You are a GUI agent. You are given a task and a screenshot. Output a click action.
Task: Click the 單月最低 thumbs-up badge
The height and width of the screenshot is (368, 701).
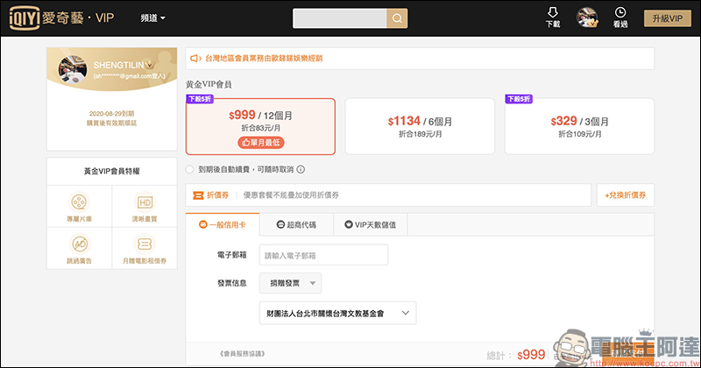260,143
